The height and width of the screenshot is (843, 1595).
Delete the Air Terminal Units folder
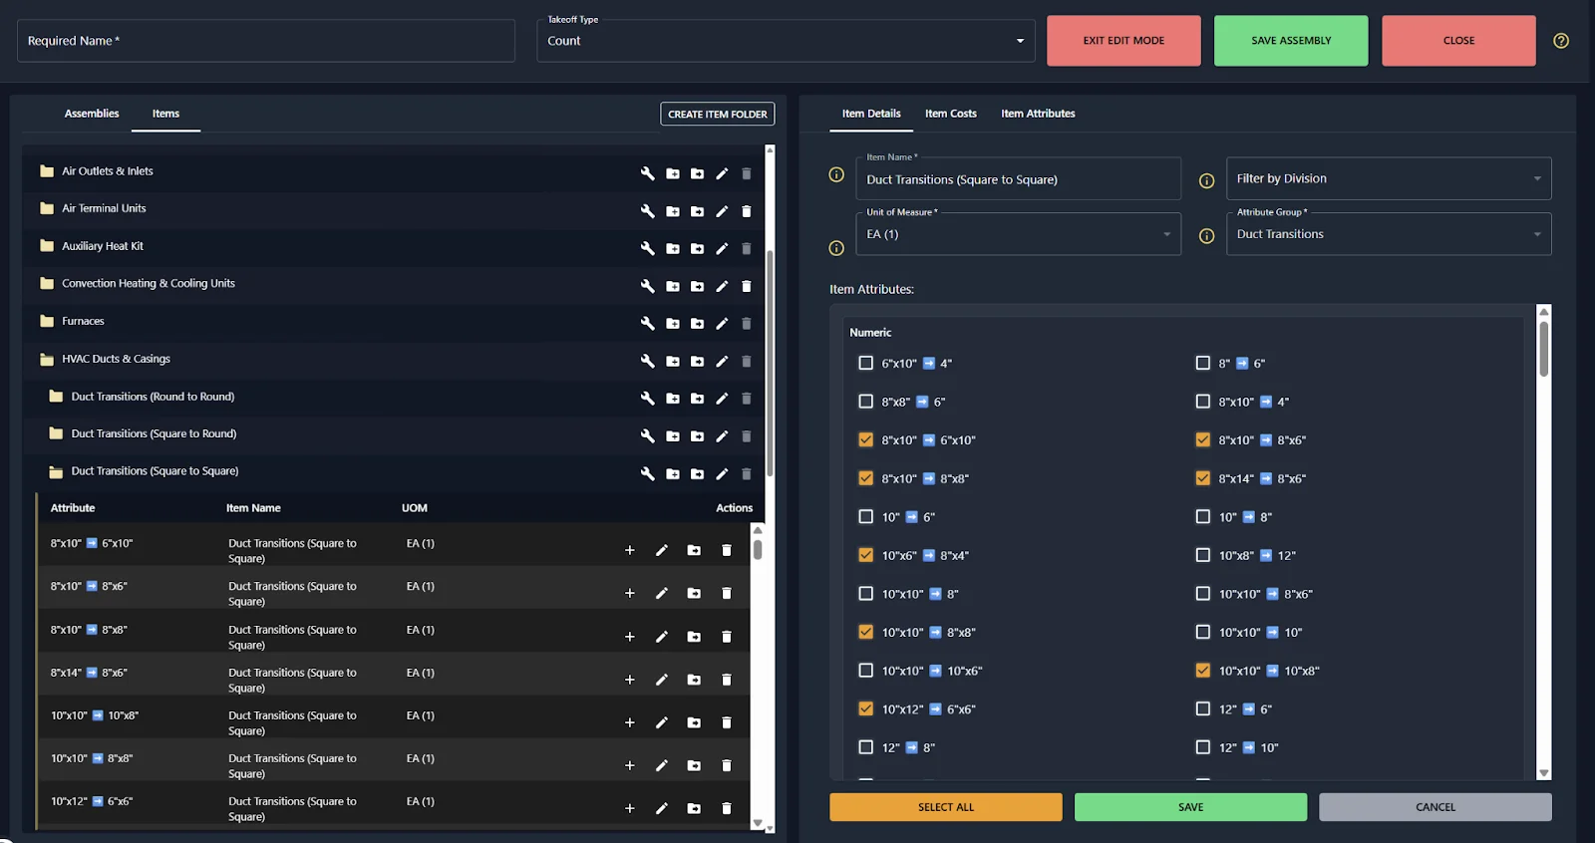(746, 211)
